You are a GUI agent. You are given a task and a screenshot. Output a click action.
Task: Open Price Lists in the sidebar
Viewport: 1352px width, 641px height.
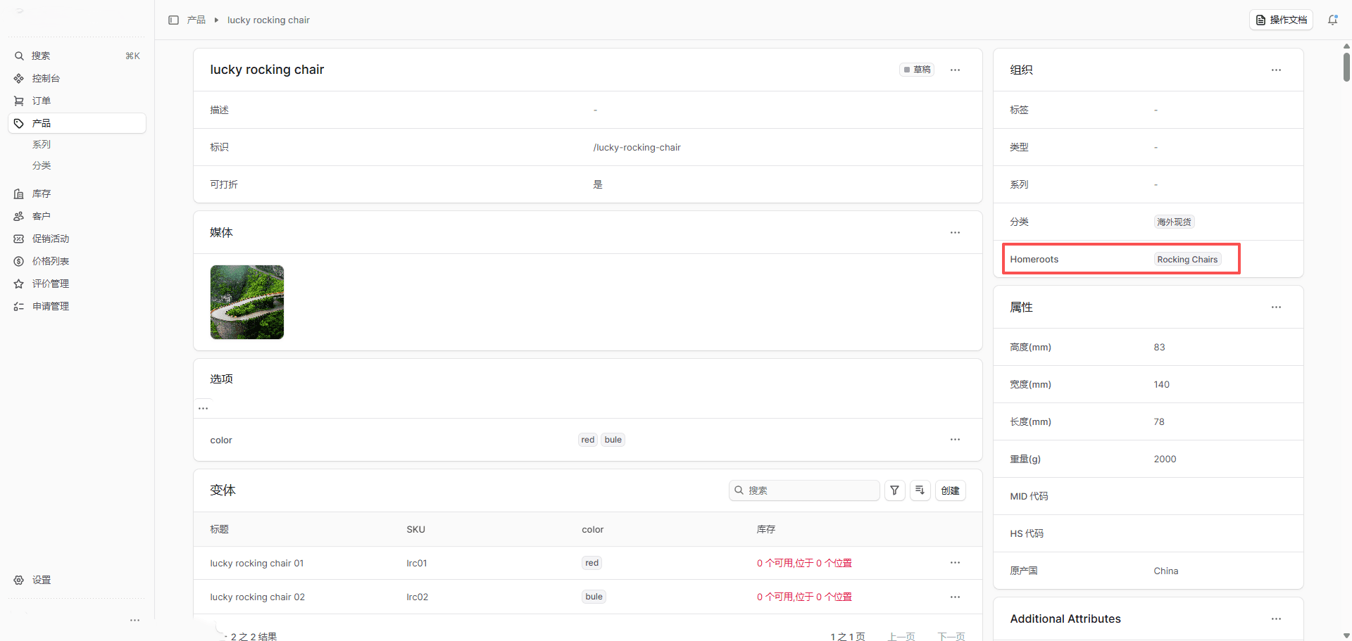point(50,261)
